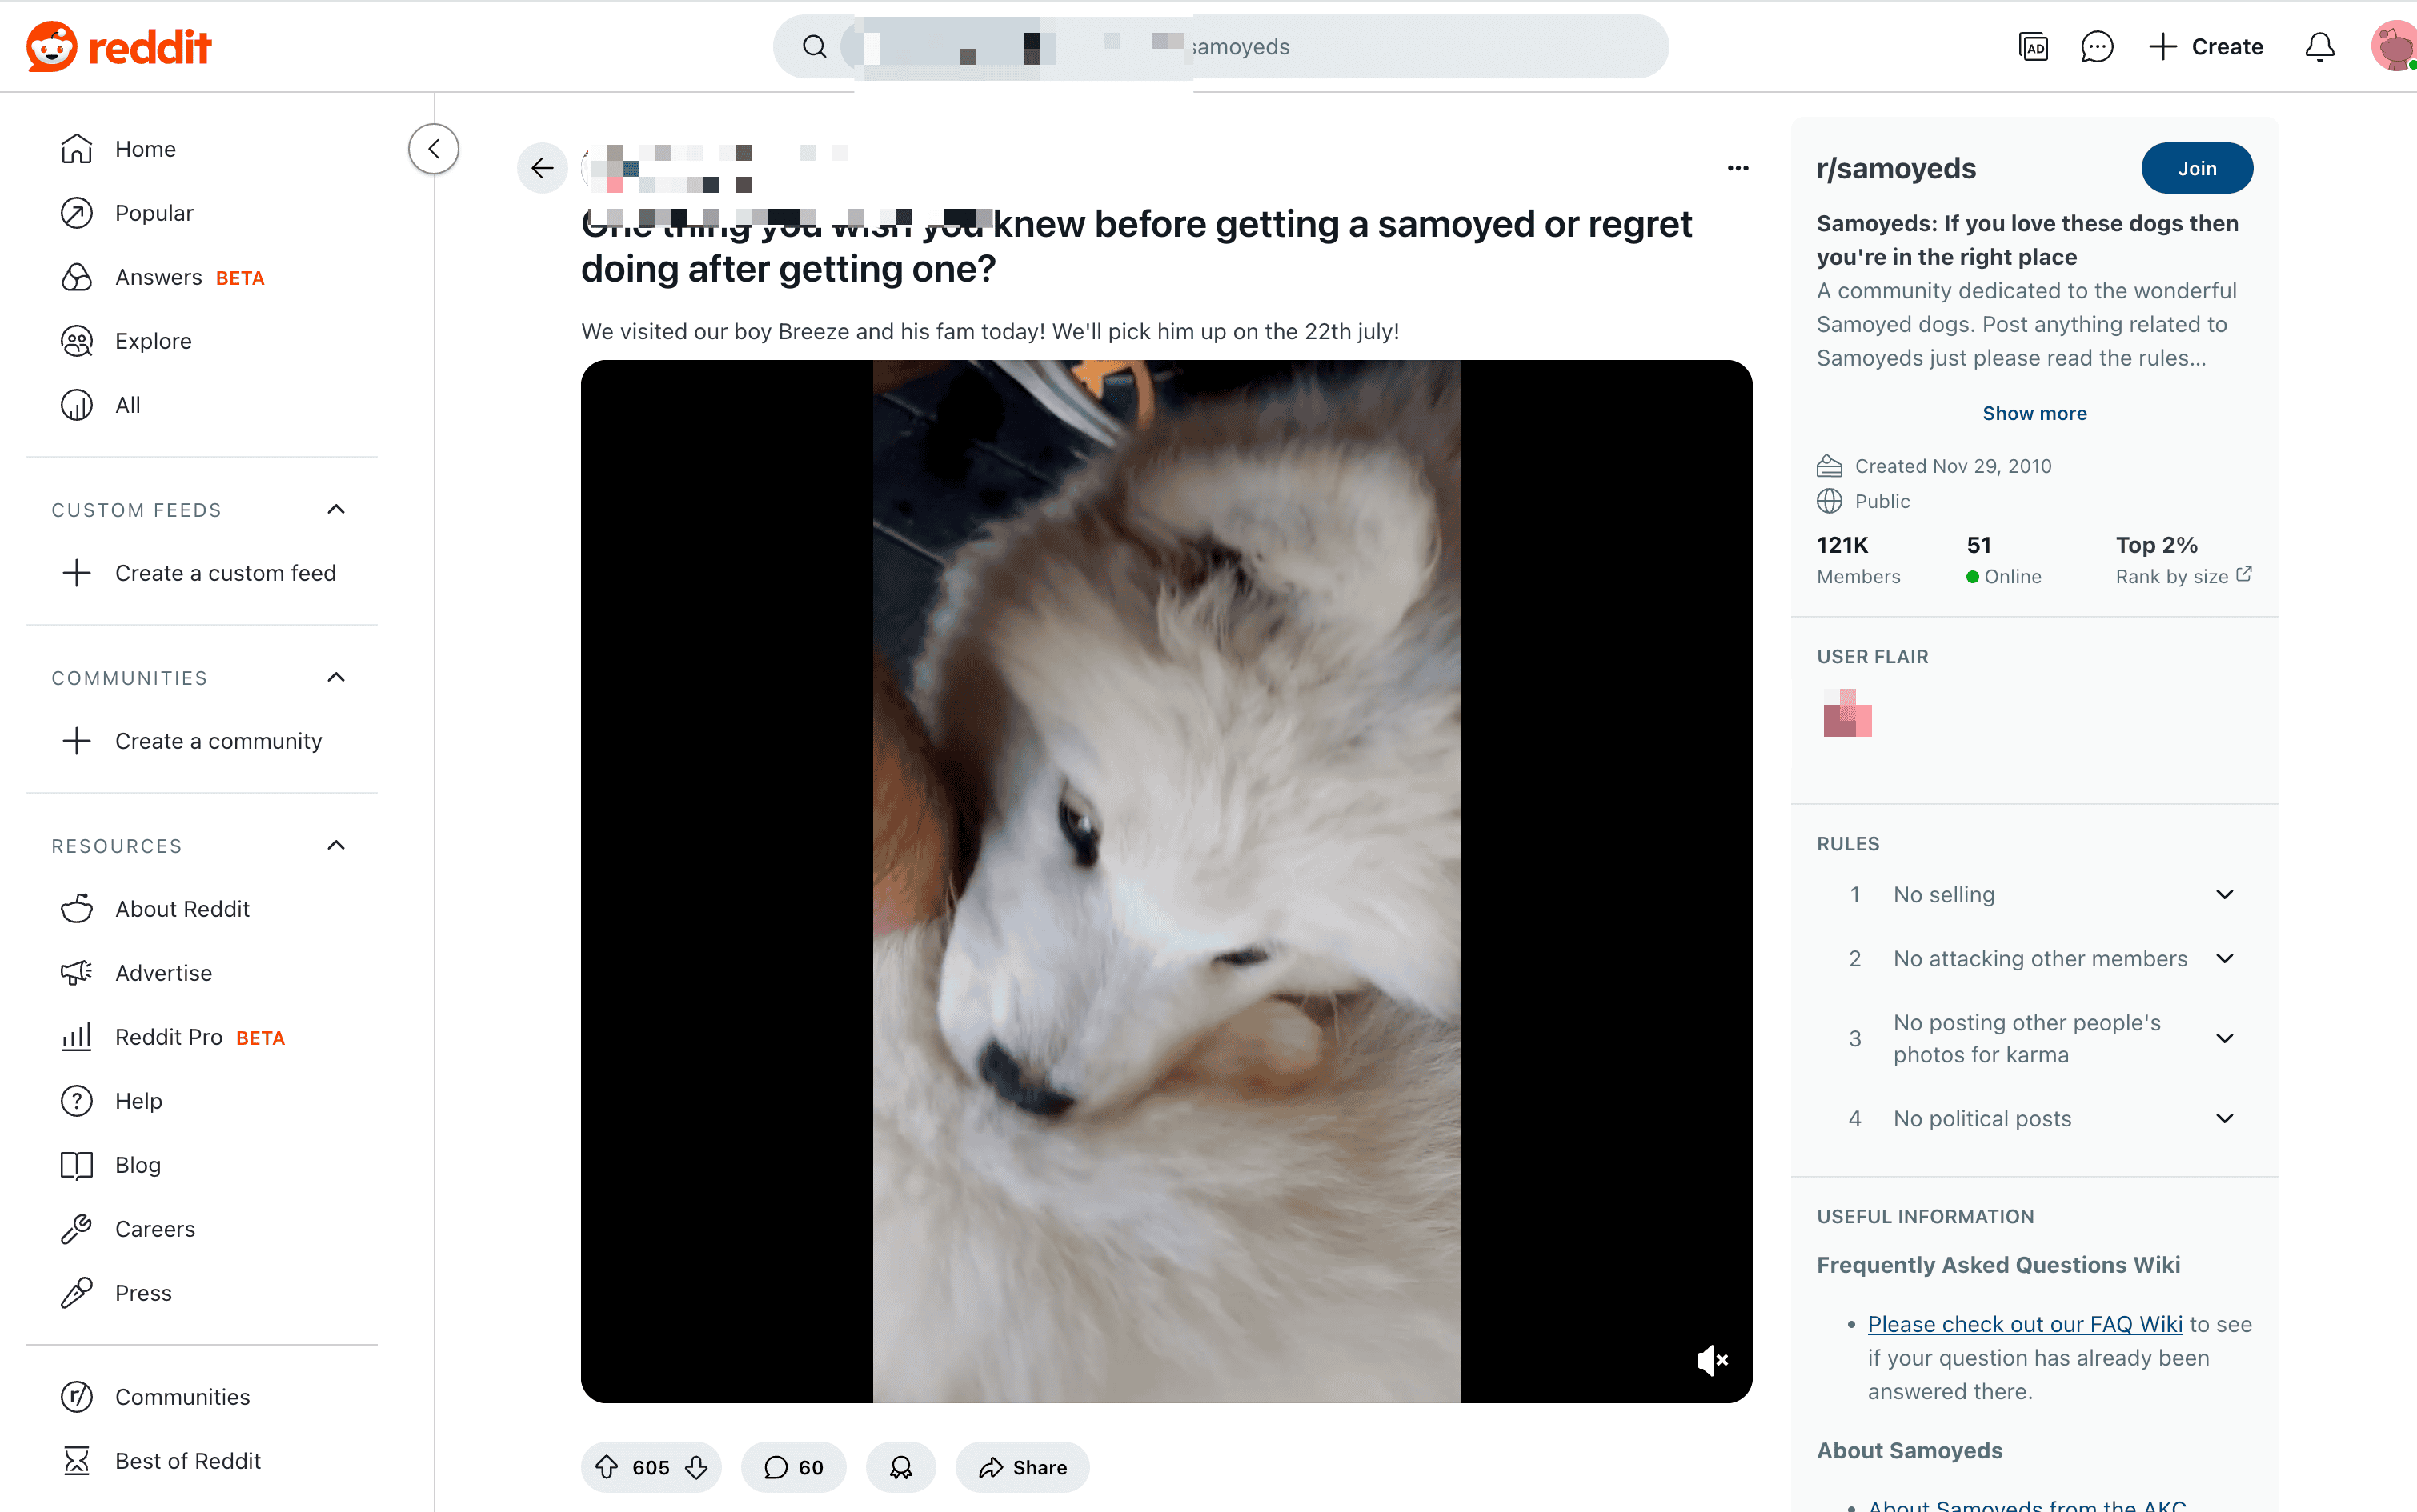This screenshot has height=1512, width=2417.
Task: Collapse the Resources section
Action: point(336,846)
